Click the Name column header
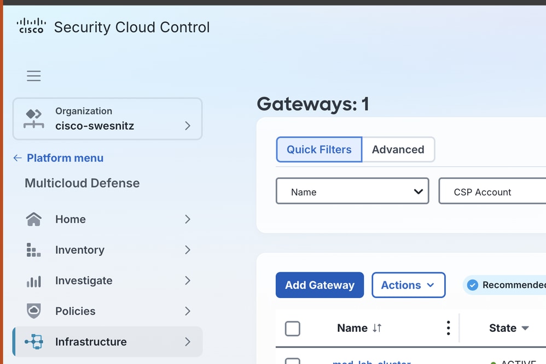Image resolution: width=546 pixels, height=364 pixels. (x=352, y=328)
